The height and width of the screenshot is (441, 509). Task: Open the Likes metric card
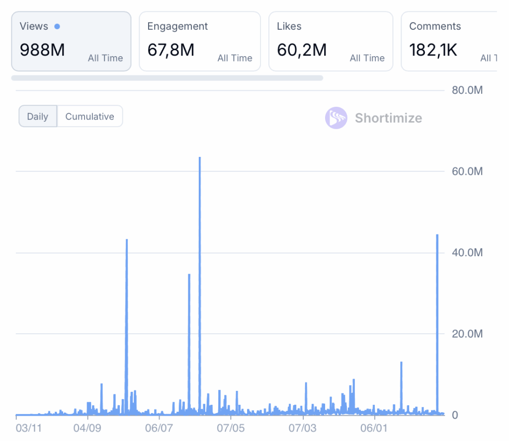tap(330, 42)
